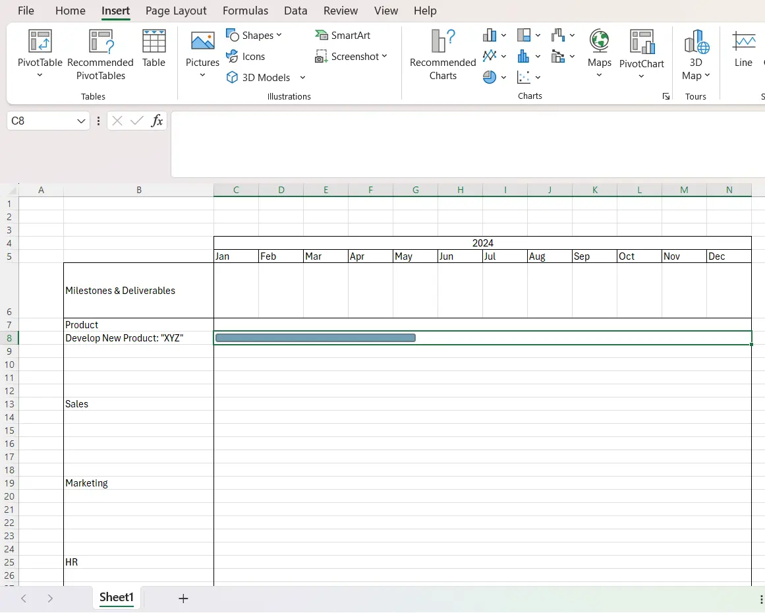Click the "Marketing" cell
Image resolution: width=765 pixels, height=613 pixels.
138,483
